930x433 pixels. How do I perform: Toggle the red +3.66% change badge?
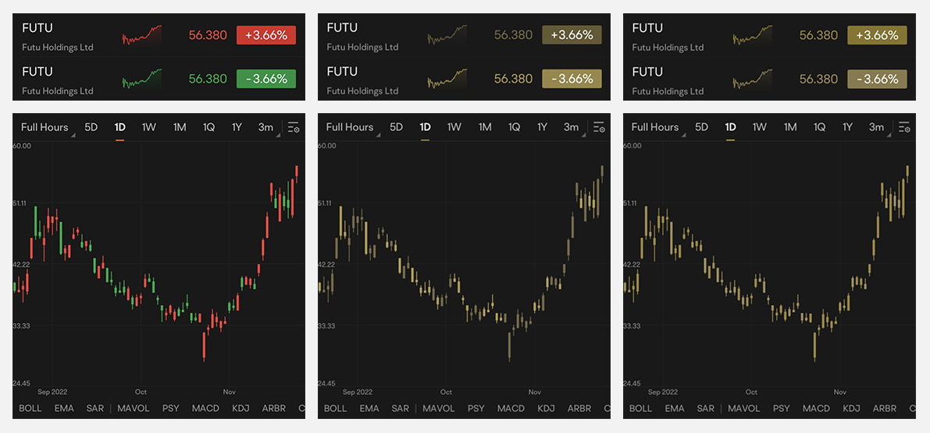click(266, 35)
